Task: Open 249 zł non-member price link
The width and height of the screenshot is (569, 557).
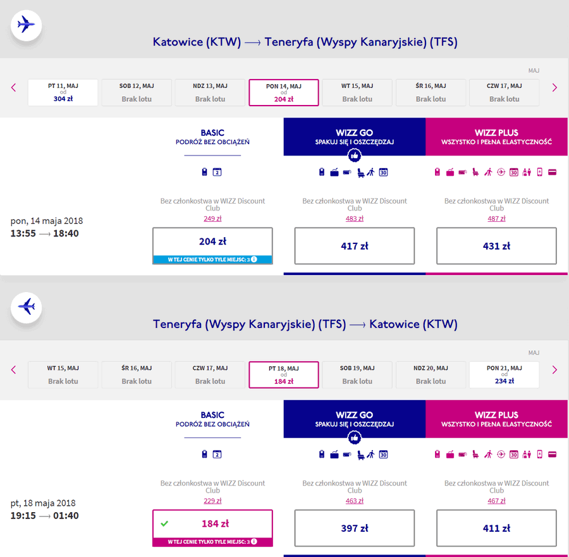Action: click(212, 219)
